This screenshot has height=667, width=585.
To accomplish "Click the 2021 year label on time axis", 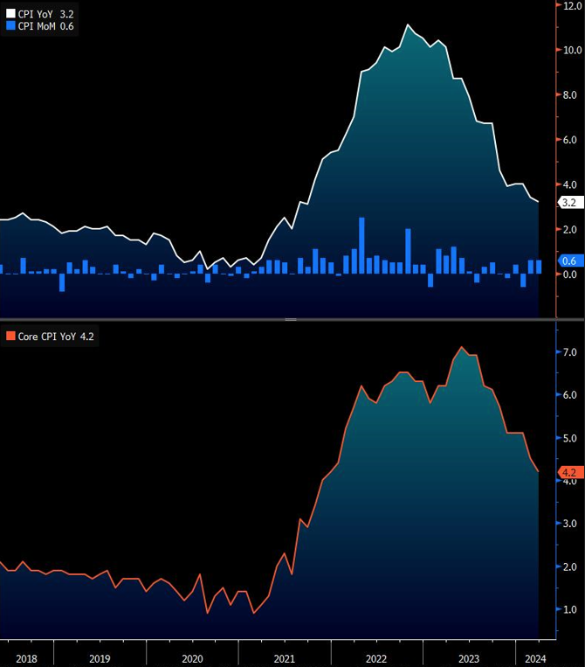I will pos(285,658).
